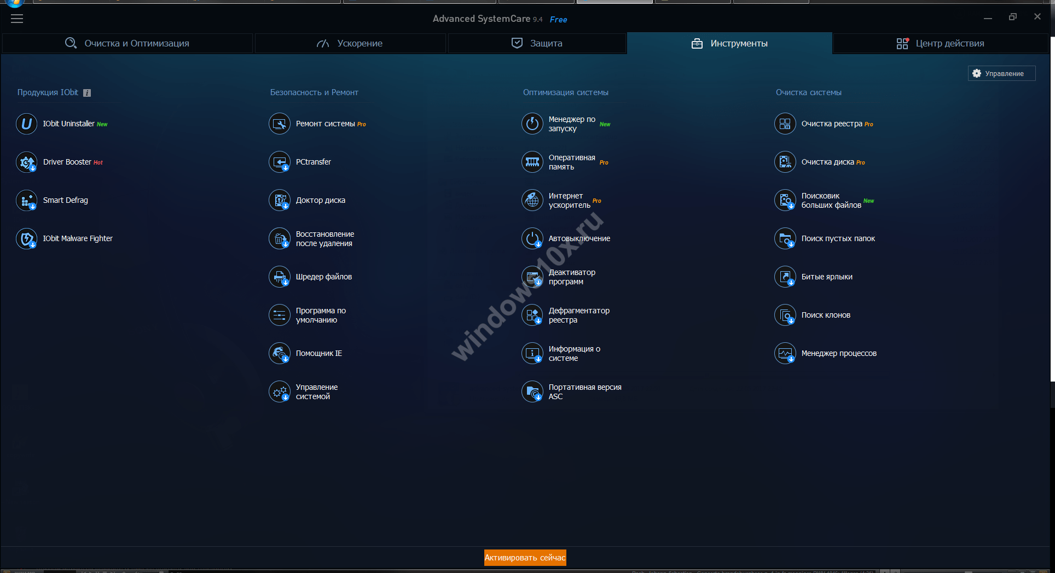
Task: Click the PCtransfer icon
Action: [279, 162]
